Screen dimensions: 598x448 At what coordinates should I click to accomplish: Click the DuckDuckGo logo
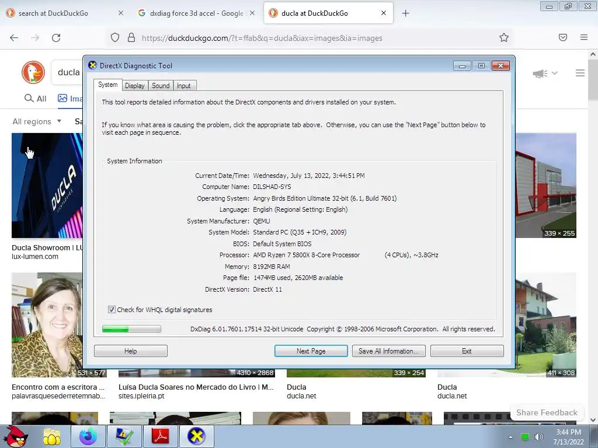tap(33, 72)
